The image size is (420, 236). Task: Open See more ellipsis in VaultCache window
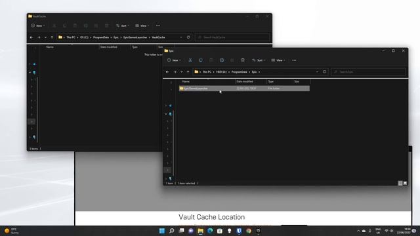tap(158, 26)
